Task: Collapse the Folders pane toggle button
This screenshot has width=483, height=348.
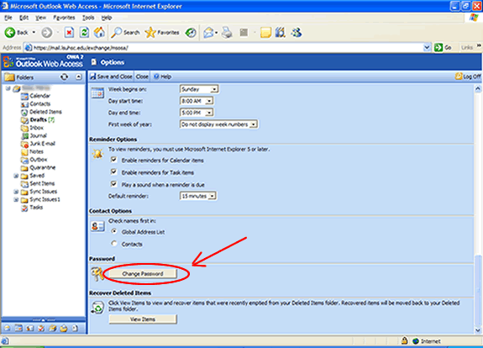Action: coord(79,76)
